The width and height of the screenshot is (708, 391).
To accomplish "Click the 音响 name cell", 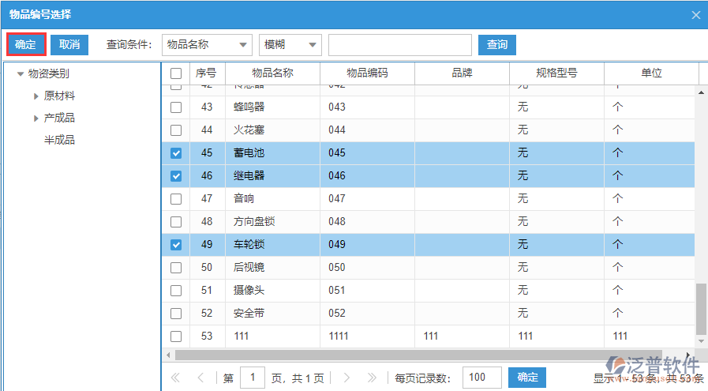I will pyautogui.click(x=273, y=199).
